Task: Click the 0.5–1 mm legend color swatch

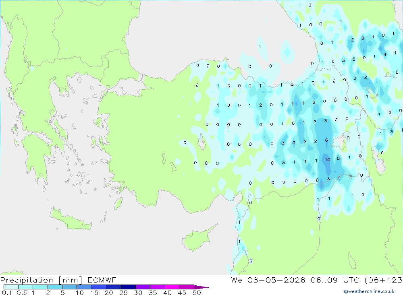Action: pos(26,287)
